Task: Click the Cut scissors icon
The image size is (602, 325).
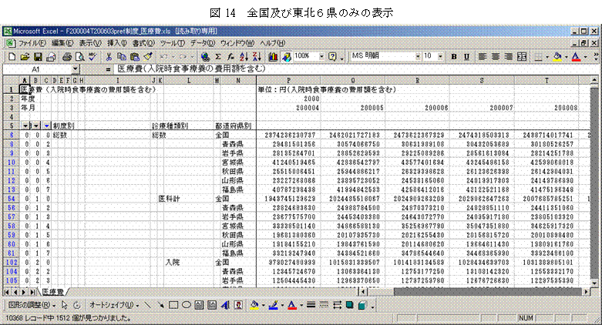Action: point(110,56)
